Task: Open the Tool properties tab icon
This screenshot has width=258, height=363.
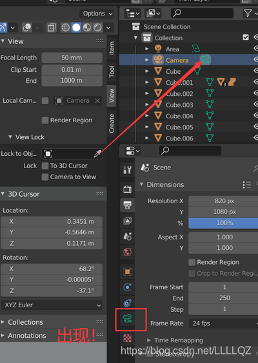Action: coord(127,170)
